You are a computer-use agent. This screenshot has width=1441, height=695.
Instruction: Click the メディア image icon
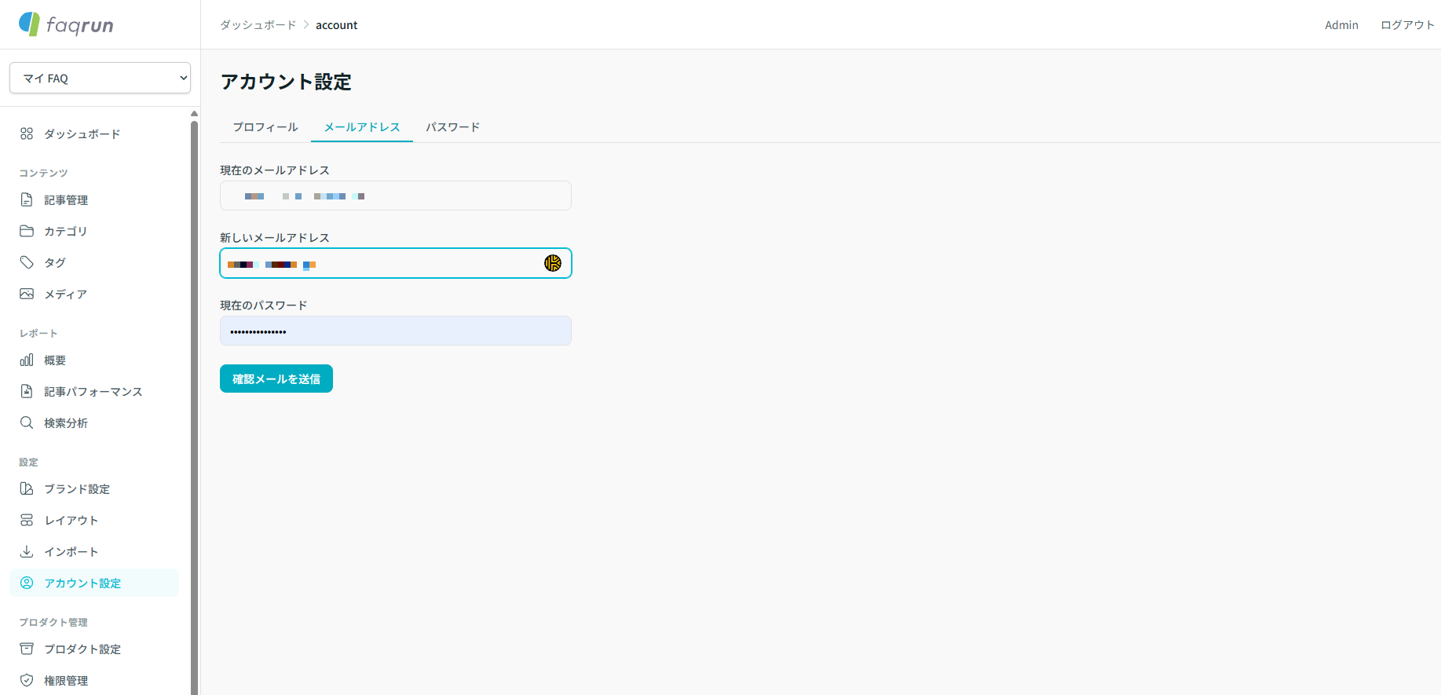[x=27, y=294]
